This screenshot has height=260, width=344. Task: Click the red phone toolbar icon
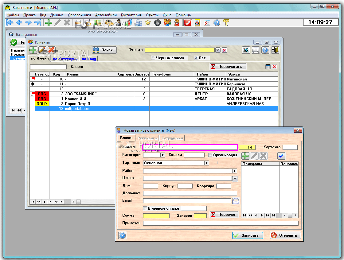[x=188, y=23]
